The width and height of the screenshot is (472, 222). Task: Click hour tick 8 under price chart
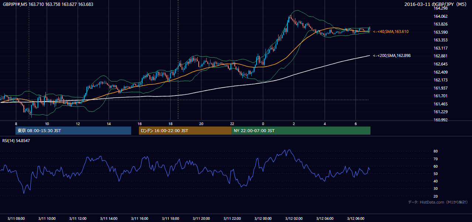pyautogui.click(x=16, y=124)
